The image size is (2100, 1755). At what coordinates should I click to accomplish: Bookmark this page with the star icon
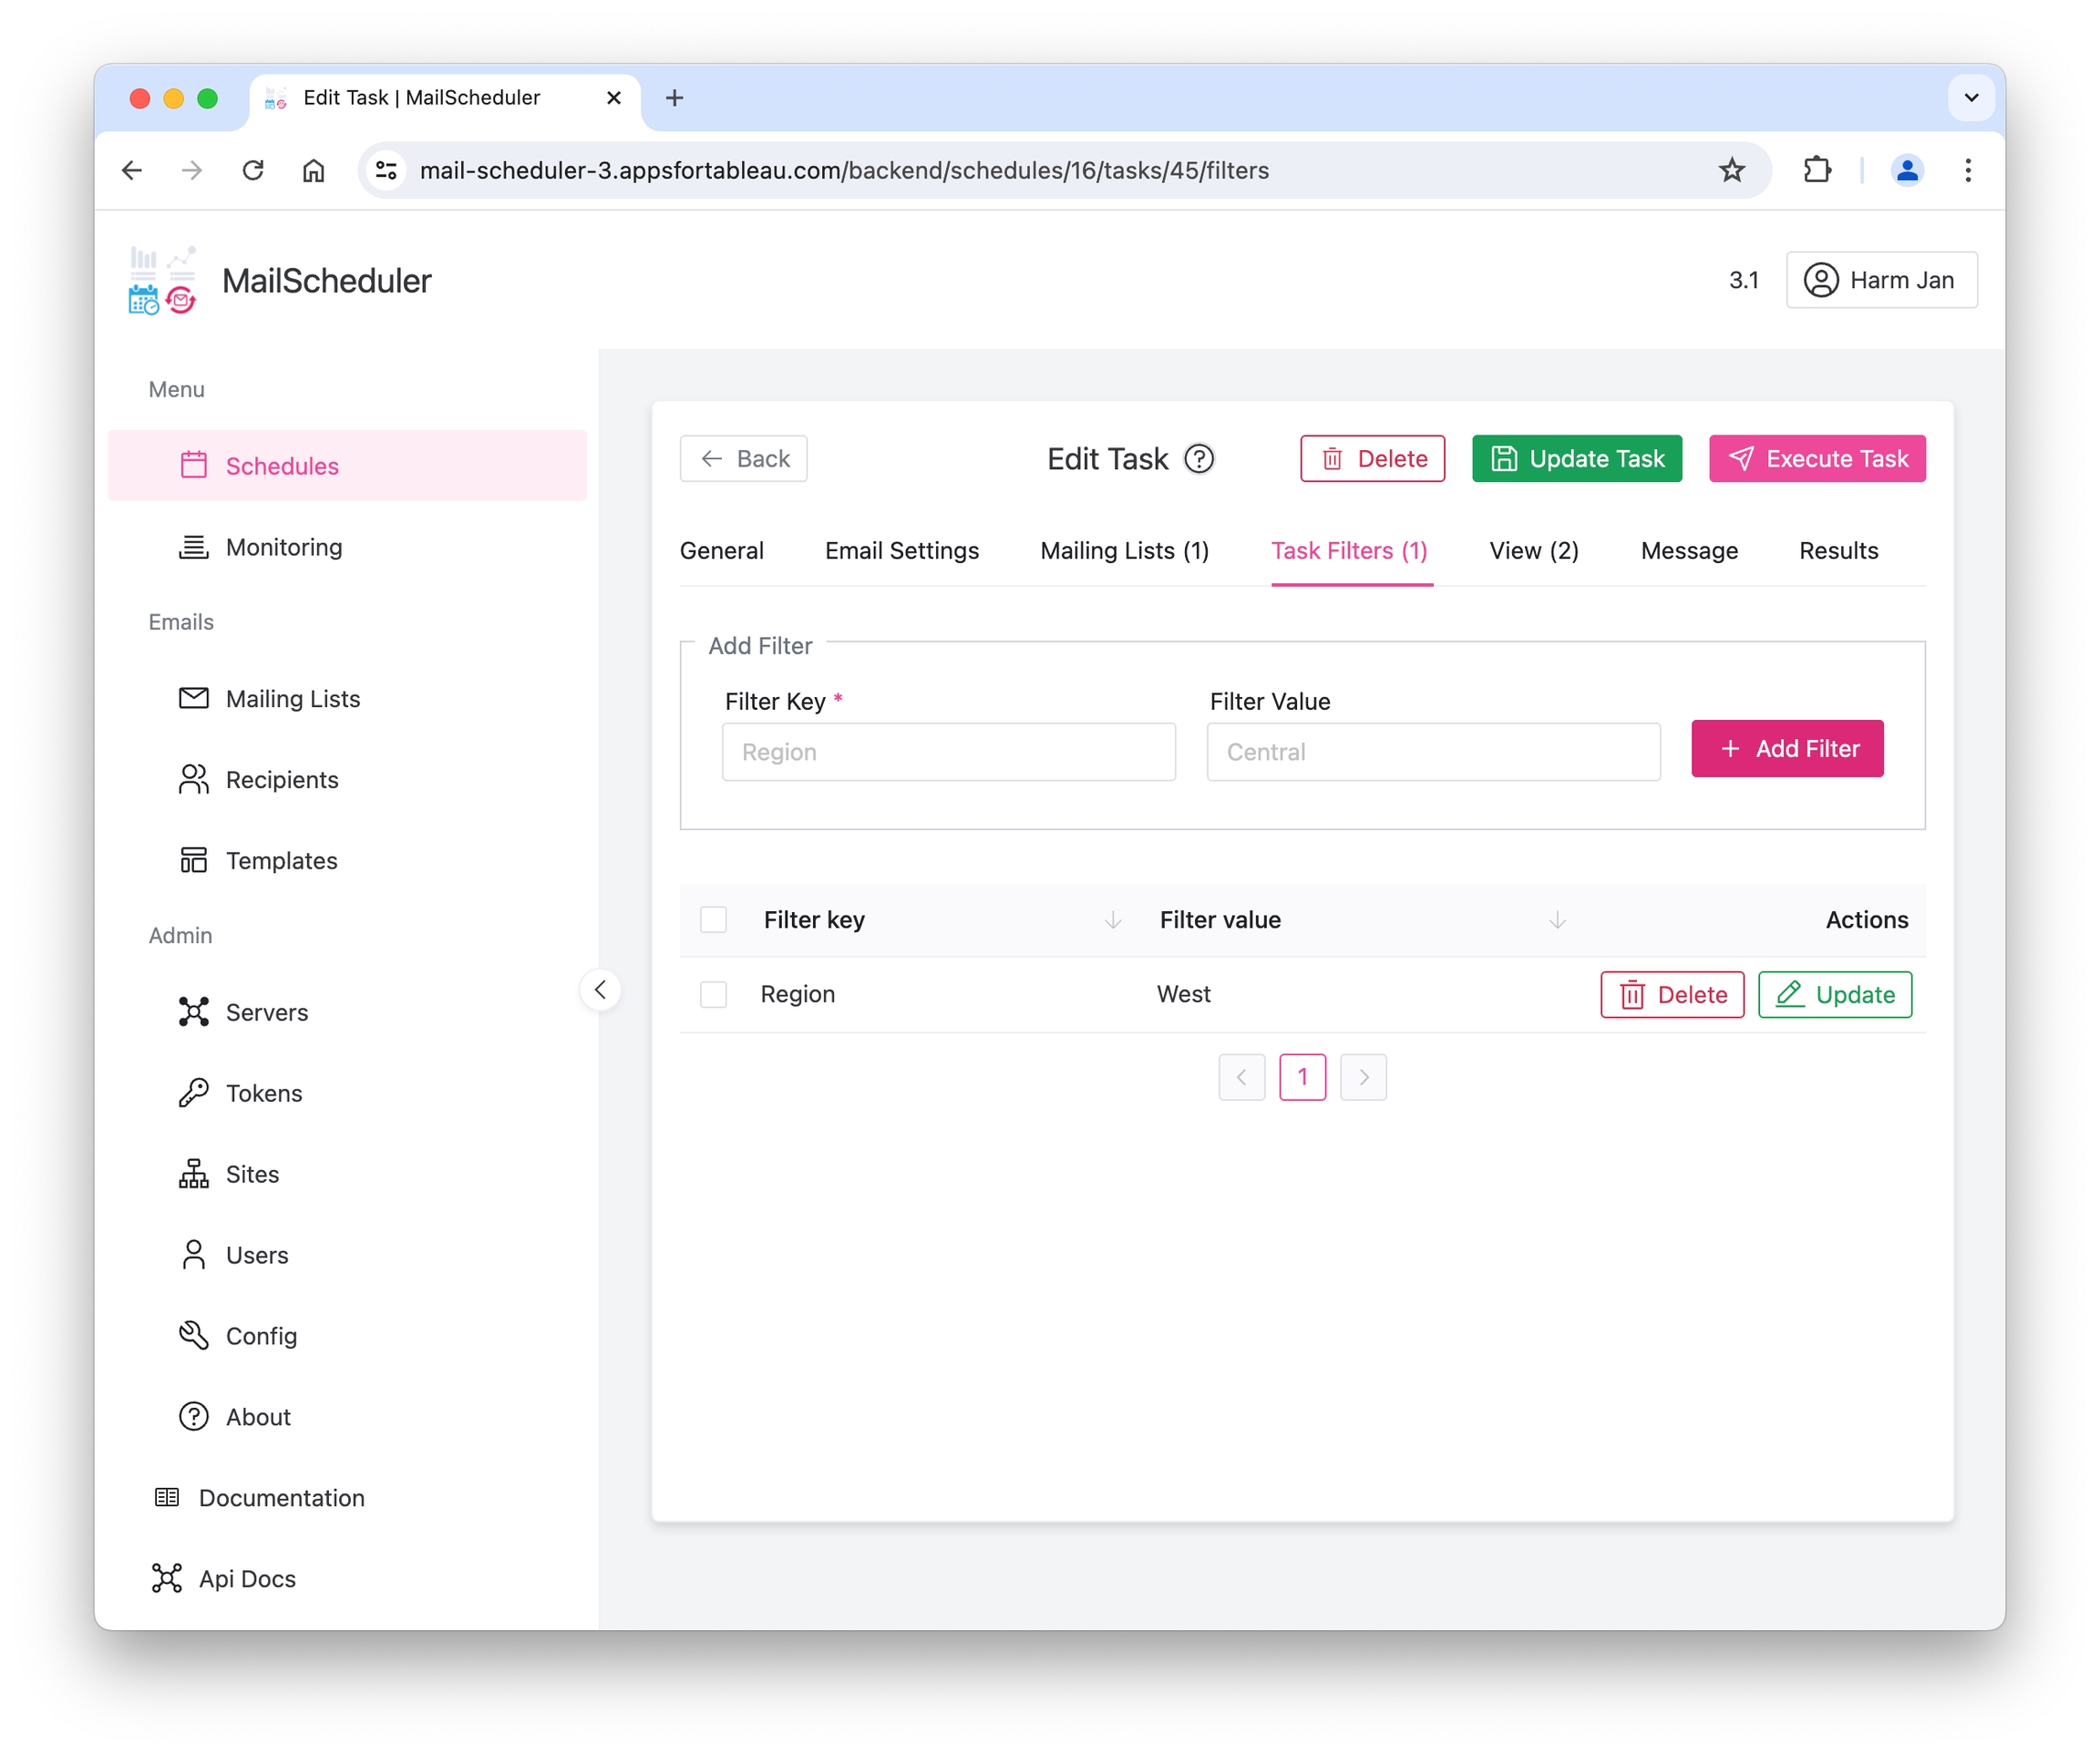[1731, 170]
